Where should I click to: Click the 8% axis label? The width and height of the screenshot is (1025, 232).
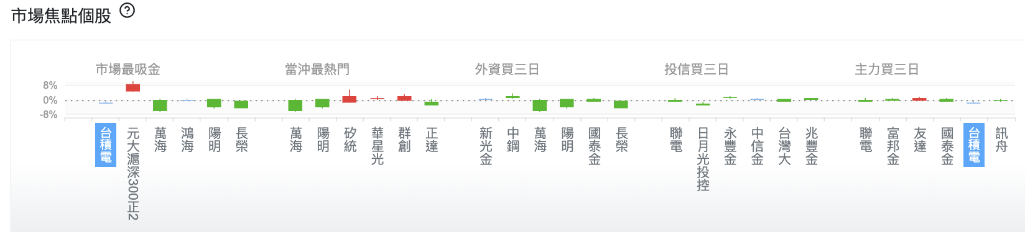pyautogui.click(x=50, y=86)
